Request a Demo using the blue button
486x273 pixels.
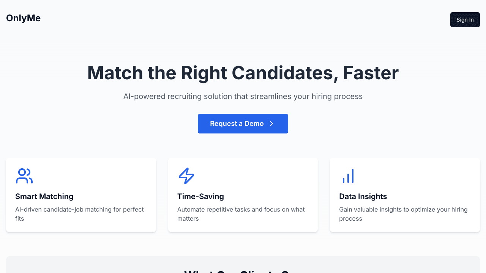237,124
